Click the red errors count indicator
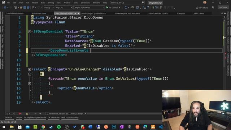Screen dimensions: 231x130 (x=20, y=113)
